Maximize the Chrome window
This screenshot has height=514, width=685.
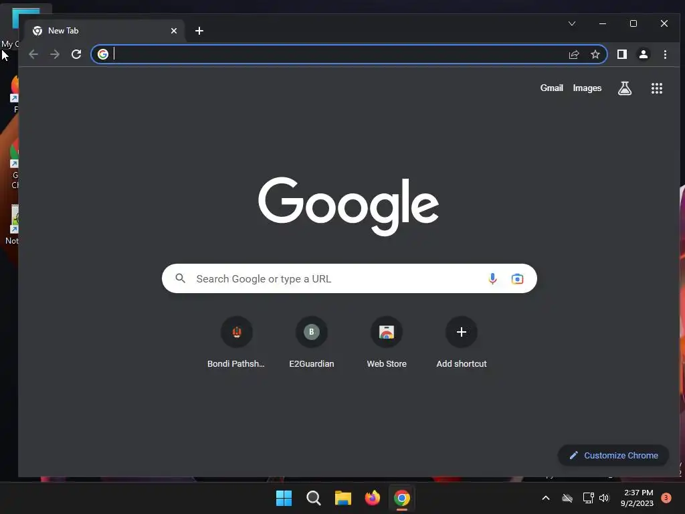click(633, 23)
